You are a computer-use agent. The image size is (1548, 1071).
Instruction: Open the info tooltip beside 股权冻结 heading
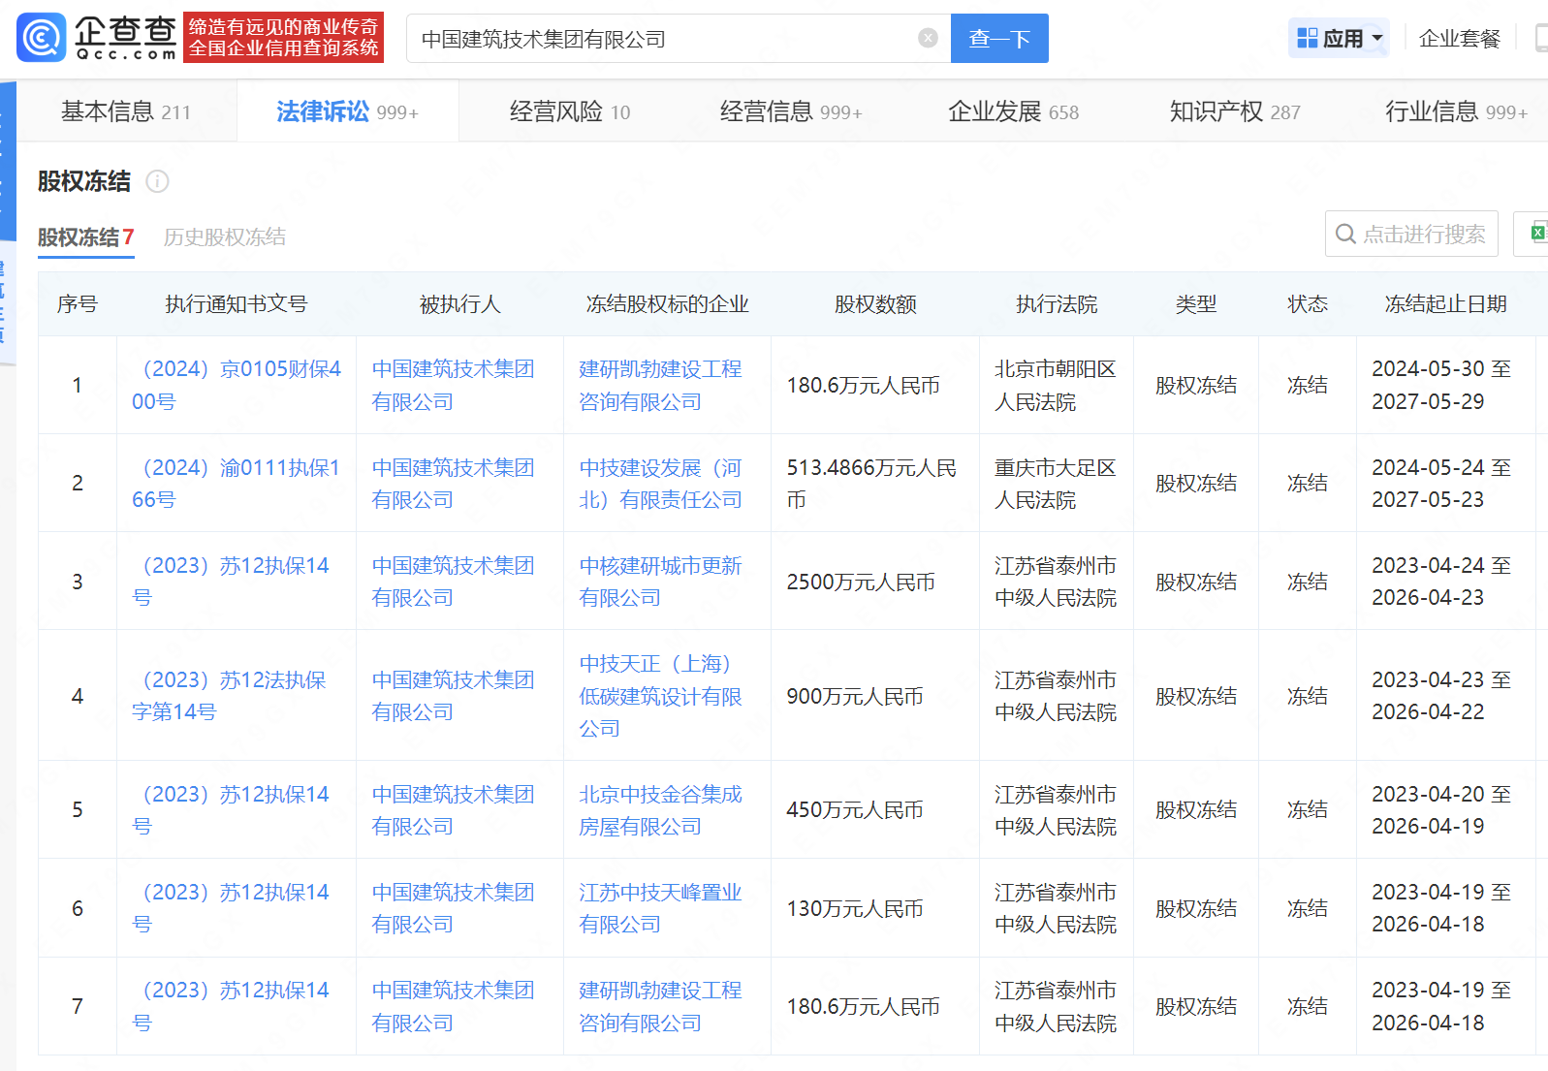[x=157, y=181]
